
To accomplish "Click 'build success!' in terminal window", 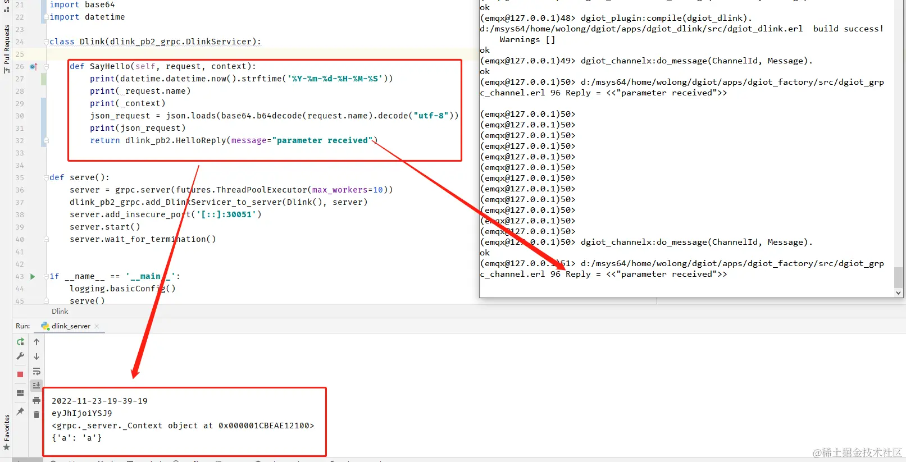I will tap(848, 29).
